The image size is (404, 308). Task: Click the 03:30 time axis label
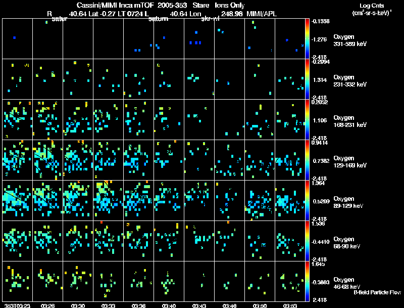[x=78, y=306]
